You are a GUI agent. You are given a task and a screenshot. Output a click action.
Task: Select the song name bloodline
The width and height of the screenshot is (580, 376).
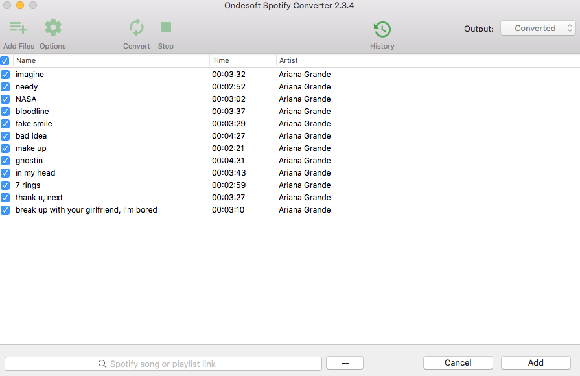click(32, 111)
